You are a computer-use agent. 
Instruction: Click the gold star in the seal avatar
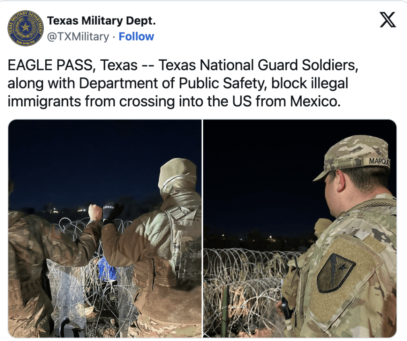tap(25, 27)
